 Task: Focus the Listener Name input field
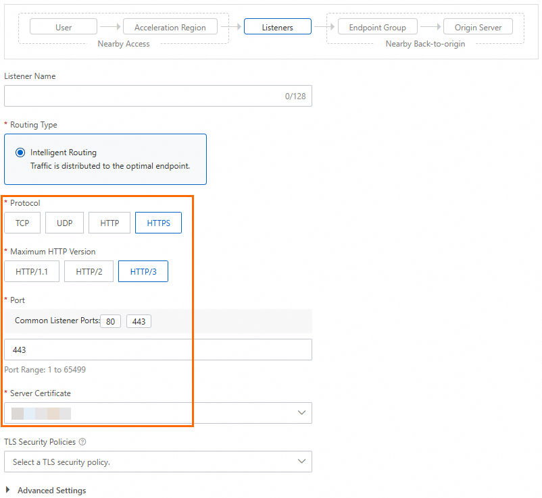point(158,96)
